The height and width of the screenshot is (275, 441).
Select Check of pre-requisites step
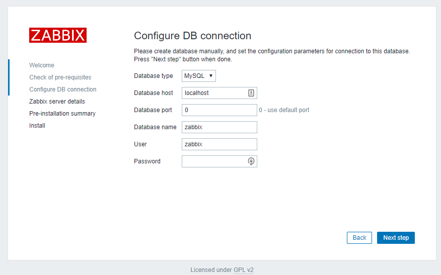tap(60, 77)
